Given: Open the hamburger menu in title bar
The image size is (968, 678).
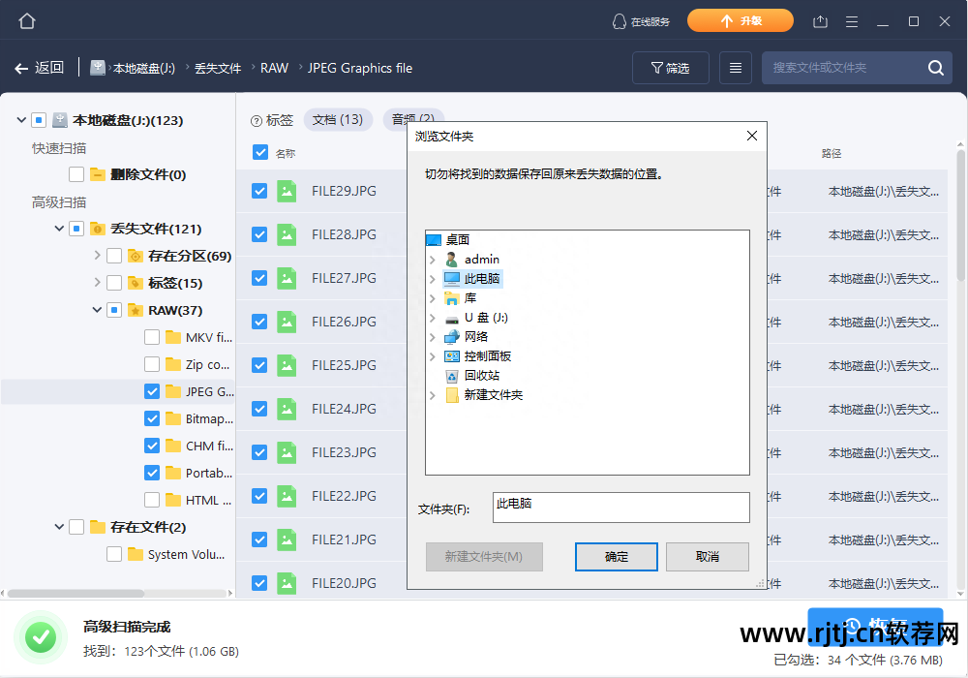Looking at the screenshot, I should coord(852,21).
